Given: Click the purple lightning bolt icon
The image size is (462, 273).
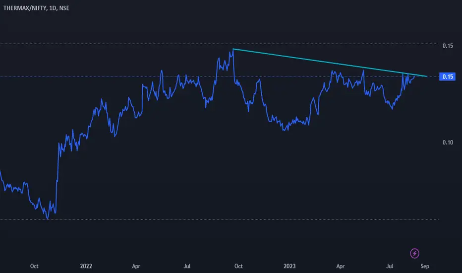Looking at the screenshot, I should point(414,253).
